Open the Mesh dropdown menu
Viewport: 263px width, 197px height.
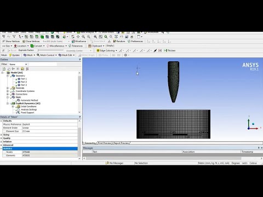pos(29,55)
